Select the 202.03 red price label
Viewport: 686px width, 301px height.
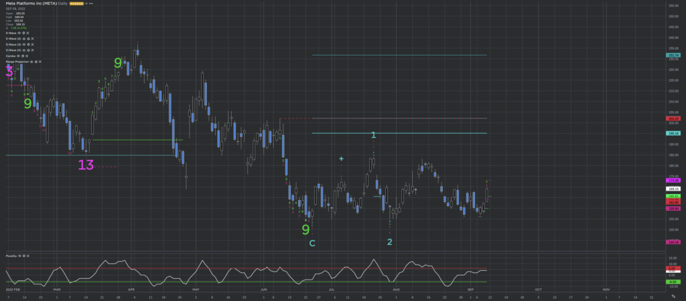(x=673, y=118)
